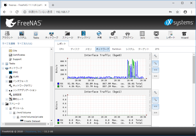The height and width of the screenshot is (136, 196).
Task: Zoom in on bge0 traffic graph
Action: (155, 56)
